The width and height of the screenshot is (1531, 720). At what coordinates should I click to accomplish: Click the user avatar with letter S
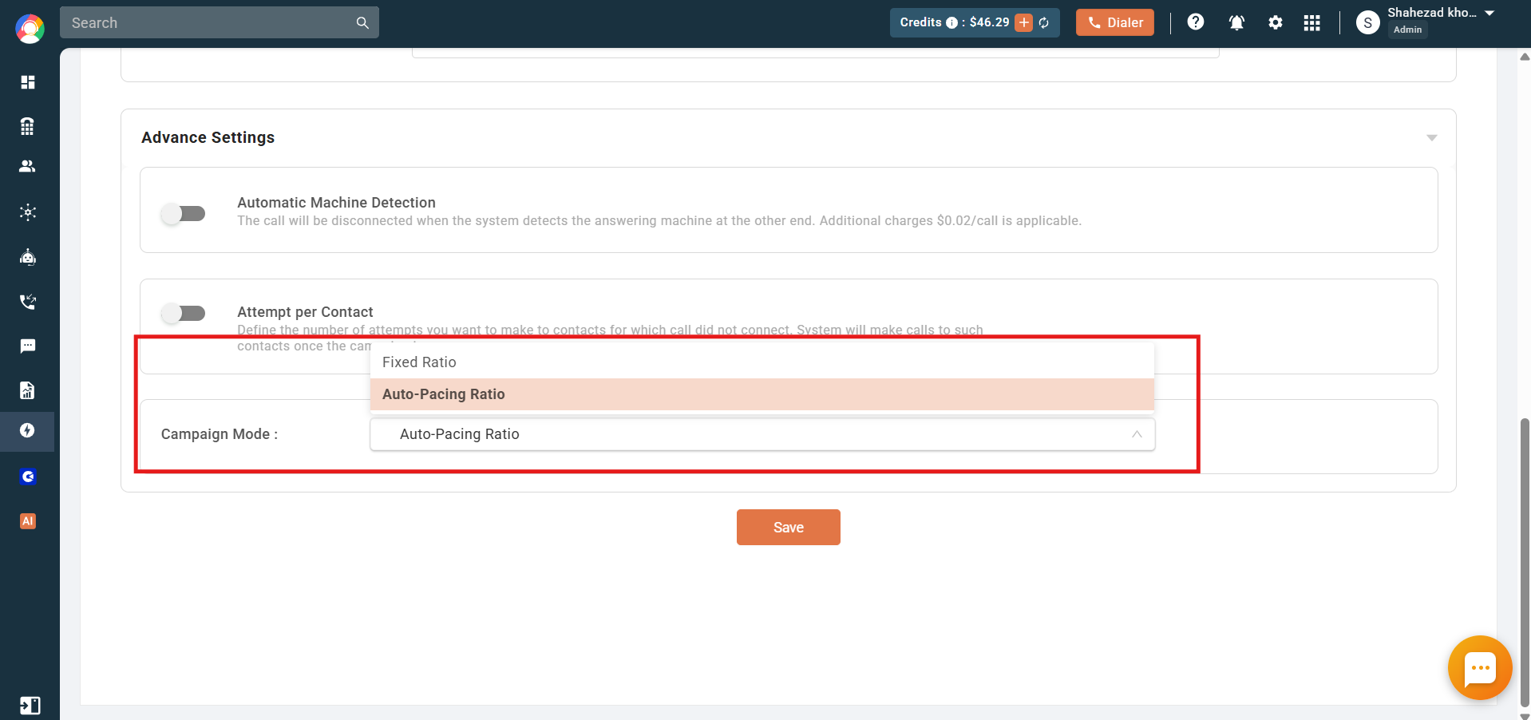(1368, 23)
